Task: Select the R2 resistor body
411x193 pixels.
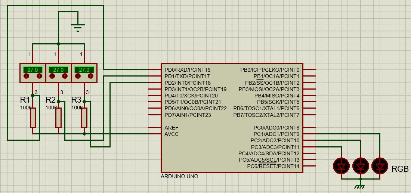Action: 58,118
